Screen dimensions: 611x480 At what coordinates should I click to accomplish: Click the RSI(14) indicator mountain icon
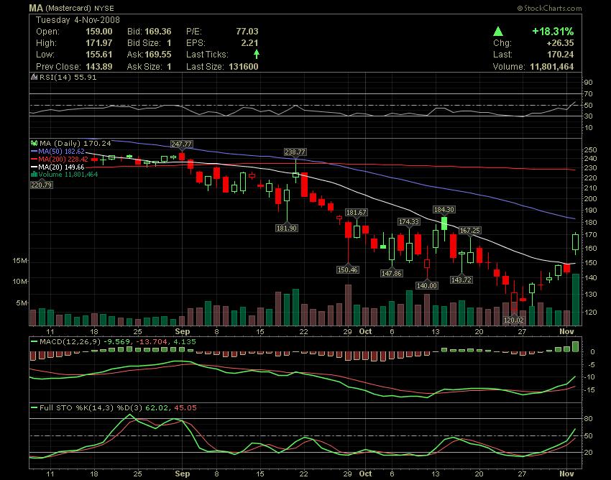tap(35, 77)
